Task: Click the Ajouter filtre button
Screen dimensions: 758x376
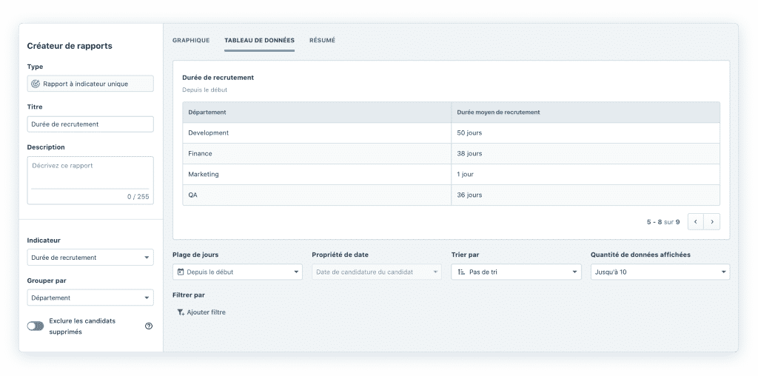Action: 206,312
